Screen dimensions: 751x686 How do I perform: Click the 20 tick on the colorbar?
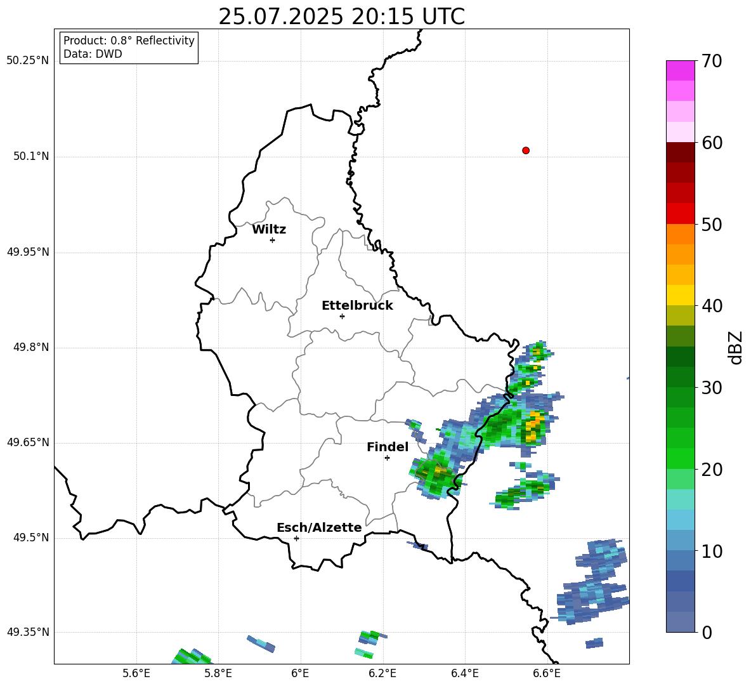[711, 469]
